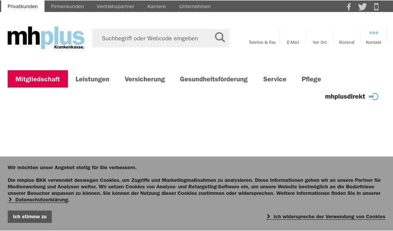
Task: Click the mhplusdirekt arrow icon
Action: pyautogui.click(x=374, y=97)
